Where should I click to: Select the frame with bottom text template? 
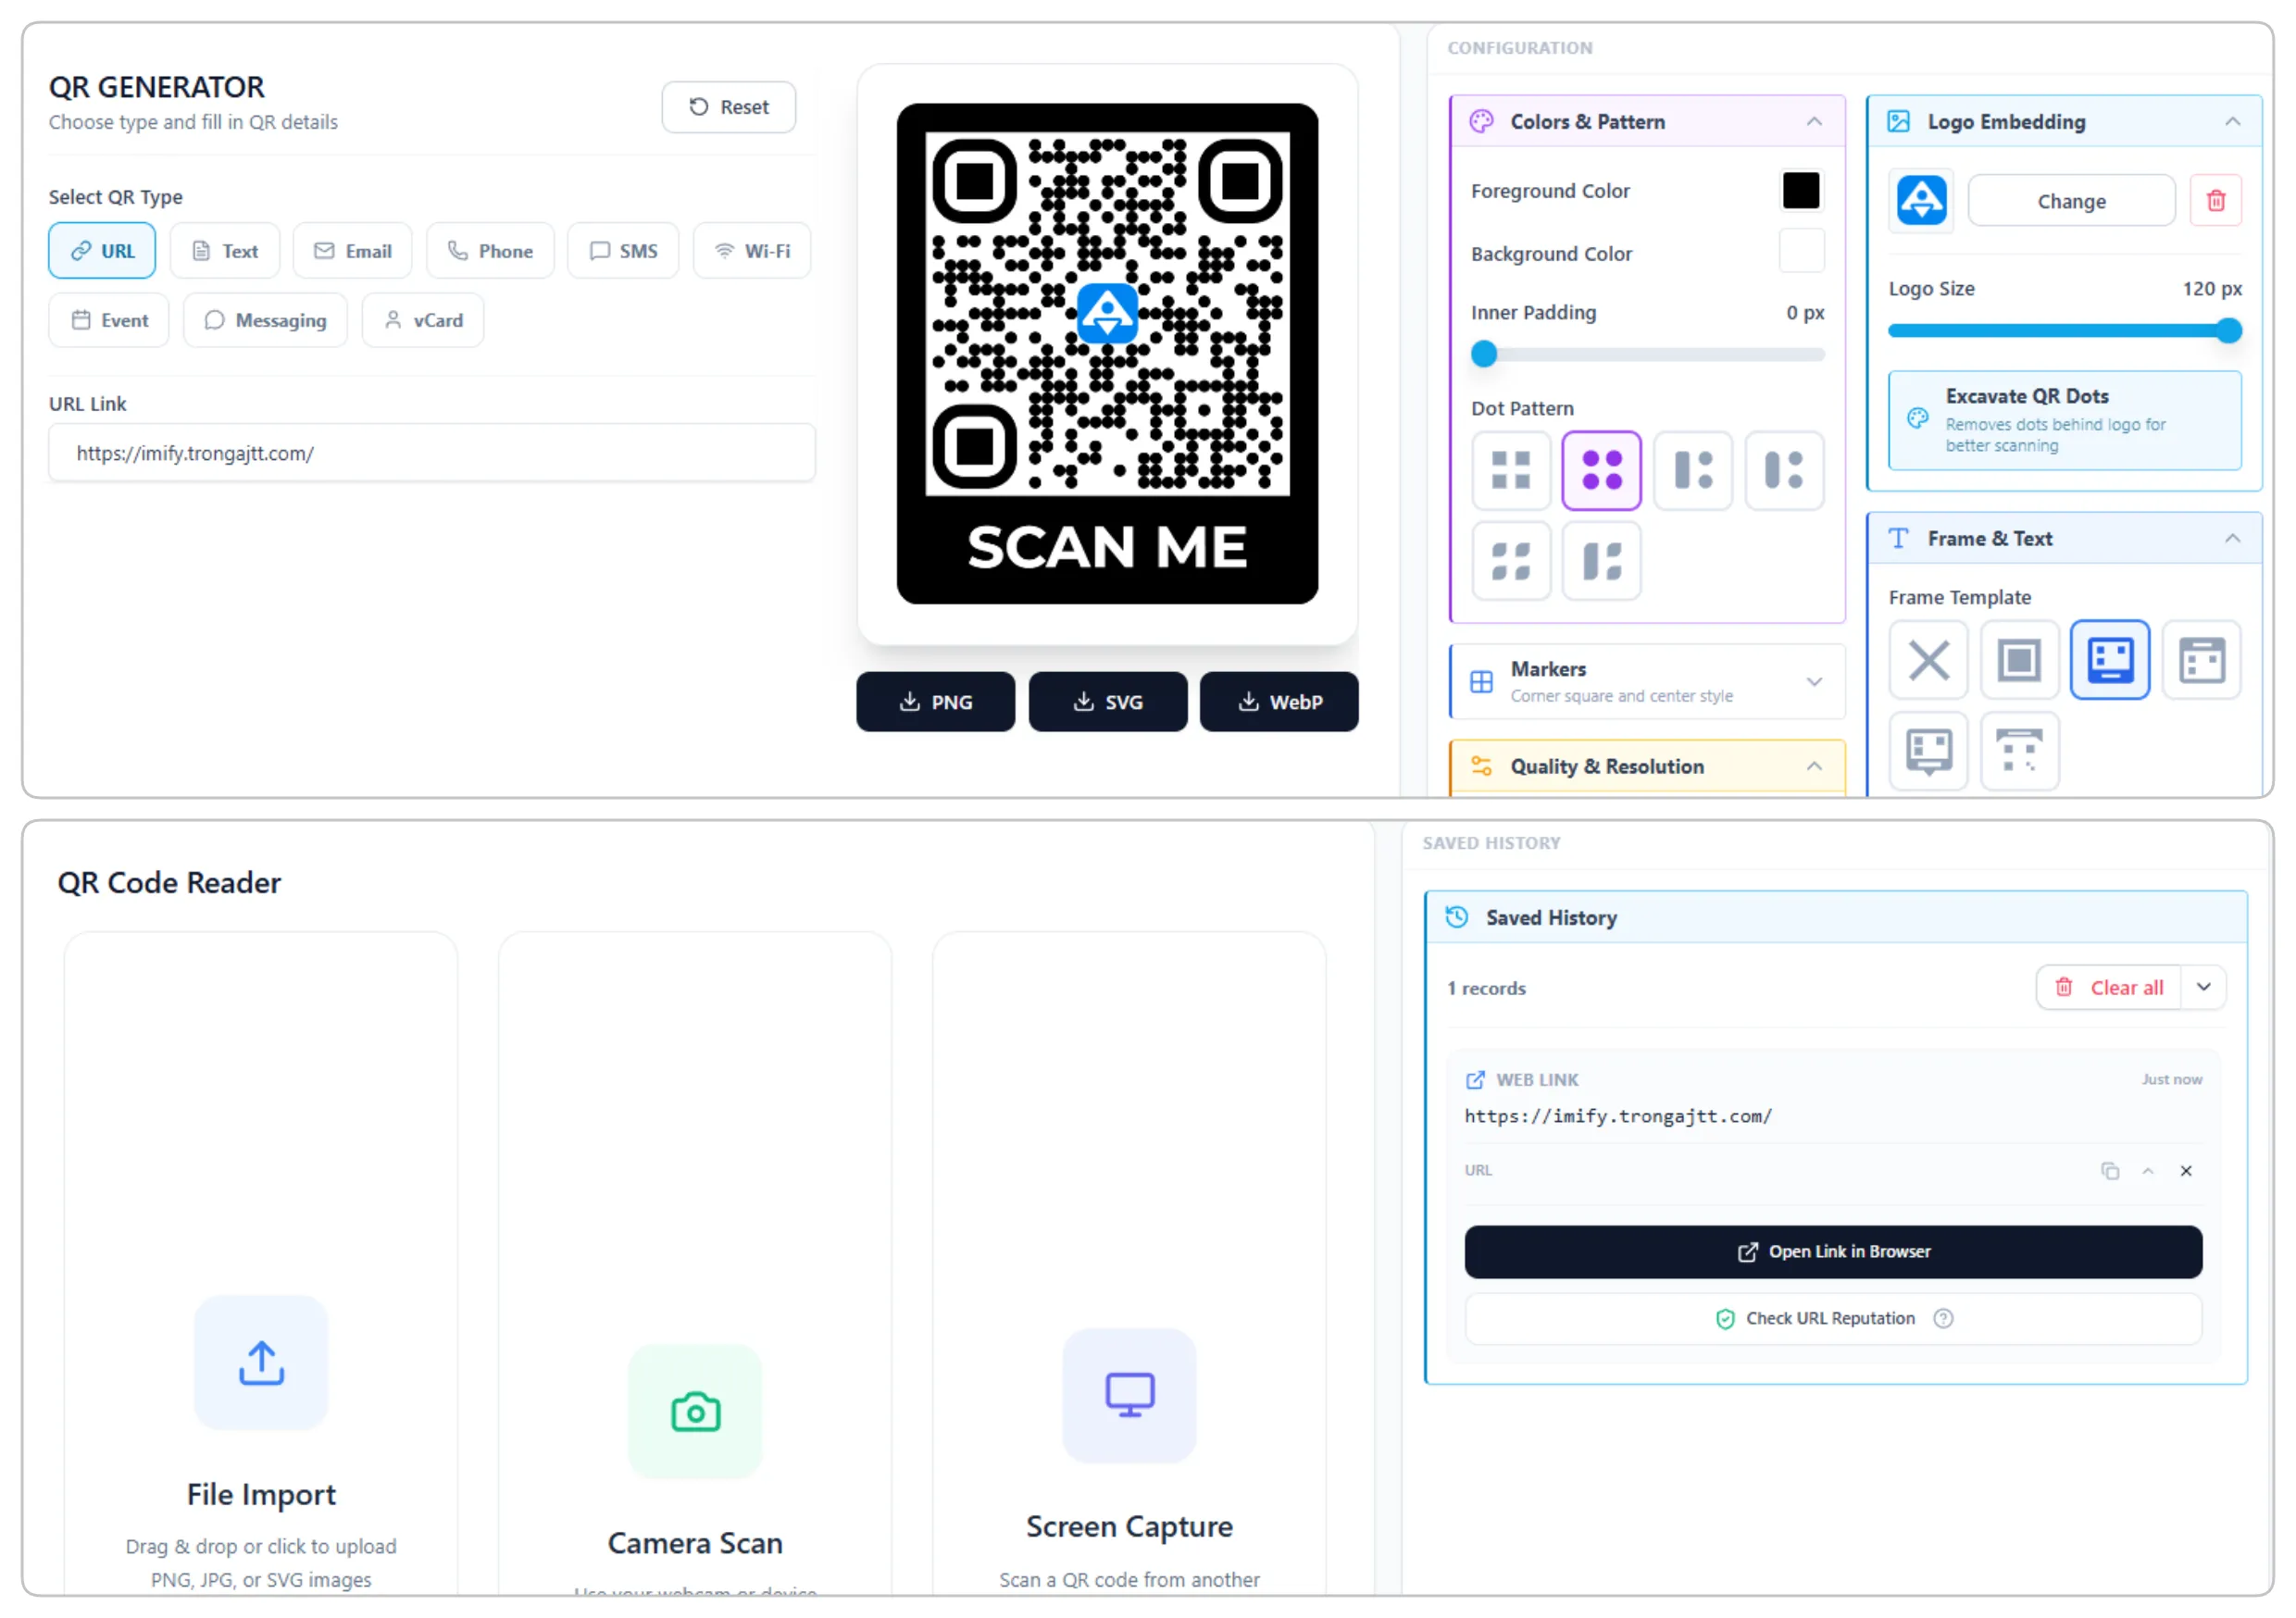pos(2110,660)
